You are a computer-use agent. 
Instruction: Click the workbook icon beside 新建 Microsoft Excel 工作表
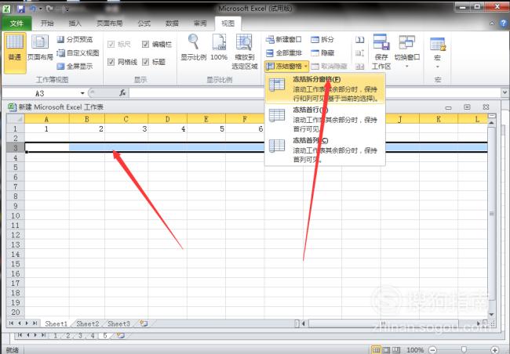tap(12, 107)
